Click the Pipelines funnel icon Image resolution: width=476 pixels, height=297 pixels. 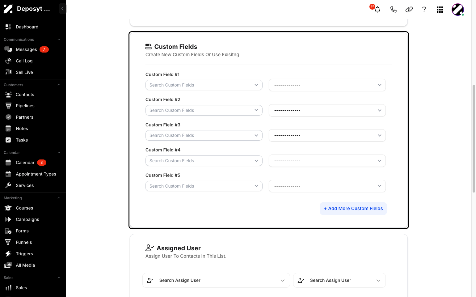point(8,106)
